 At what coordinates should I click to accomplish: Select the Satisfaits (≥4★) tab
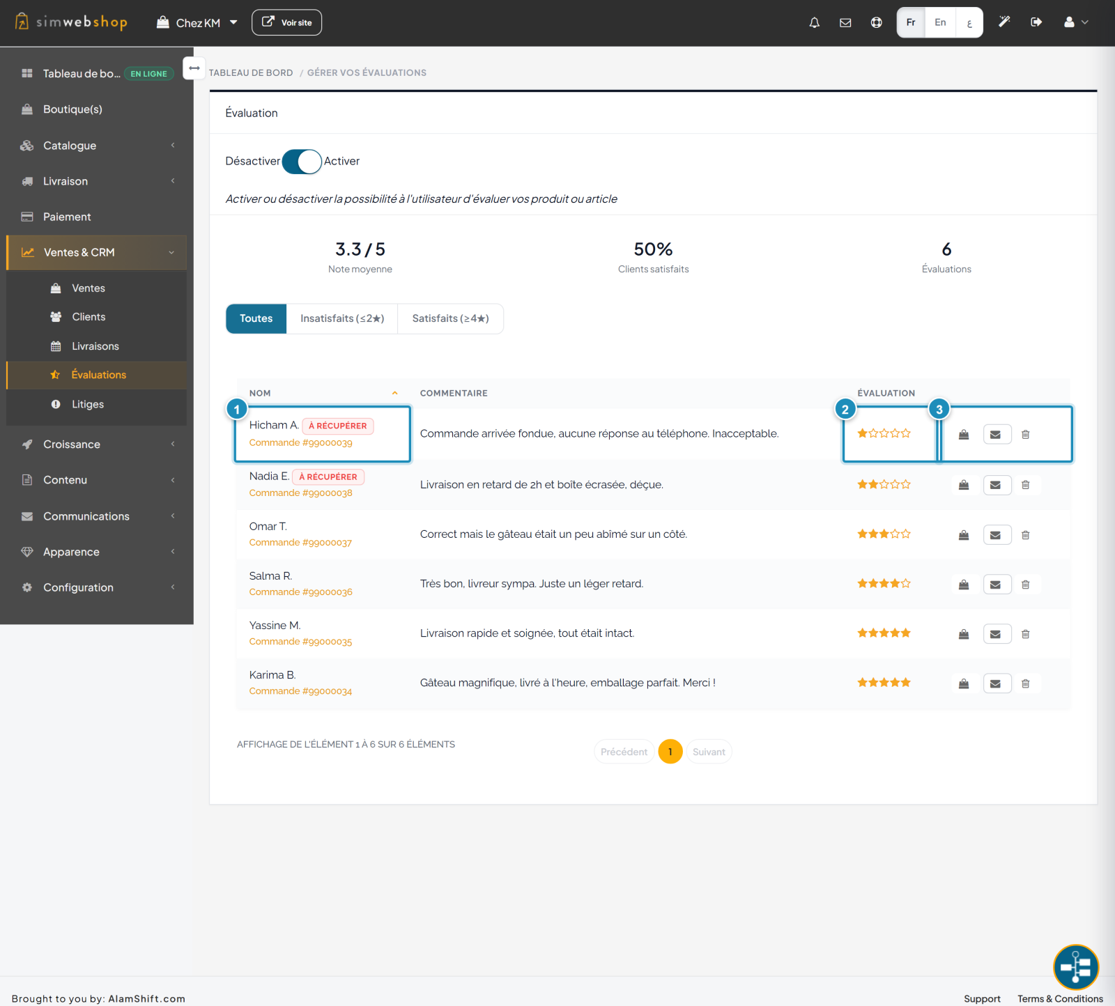(450, 318)
